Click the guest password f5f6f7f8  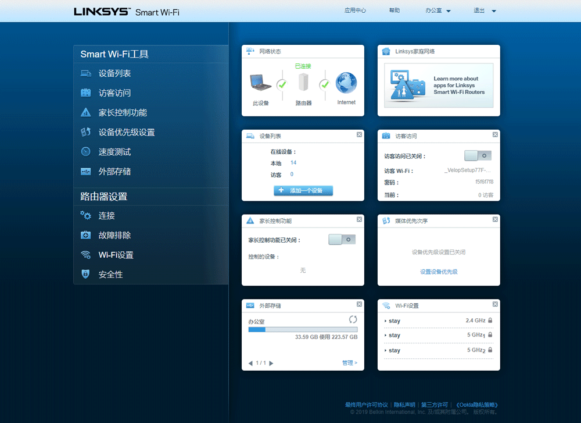coord(485,182)
